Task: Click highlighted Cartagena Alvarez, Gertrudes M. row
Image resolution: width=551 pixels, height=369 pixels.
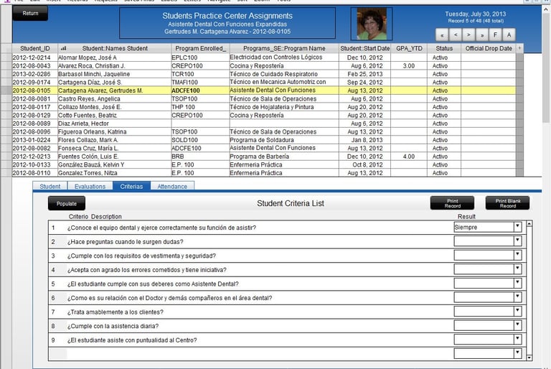Action: pyautogui.click(x=264, y=90)
